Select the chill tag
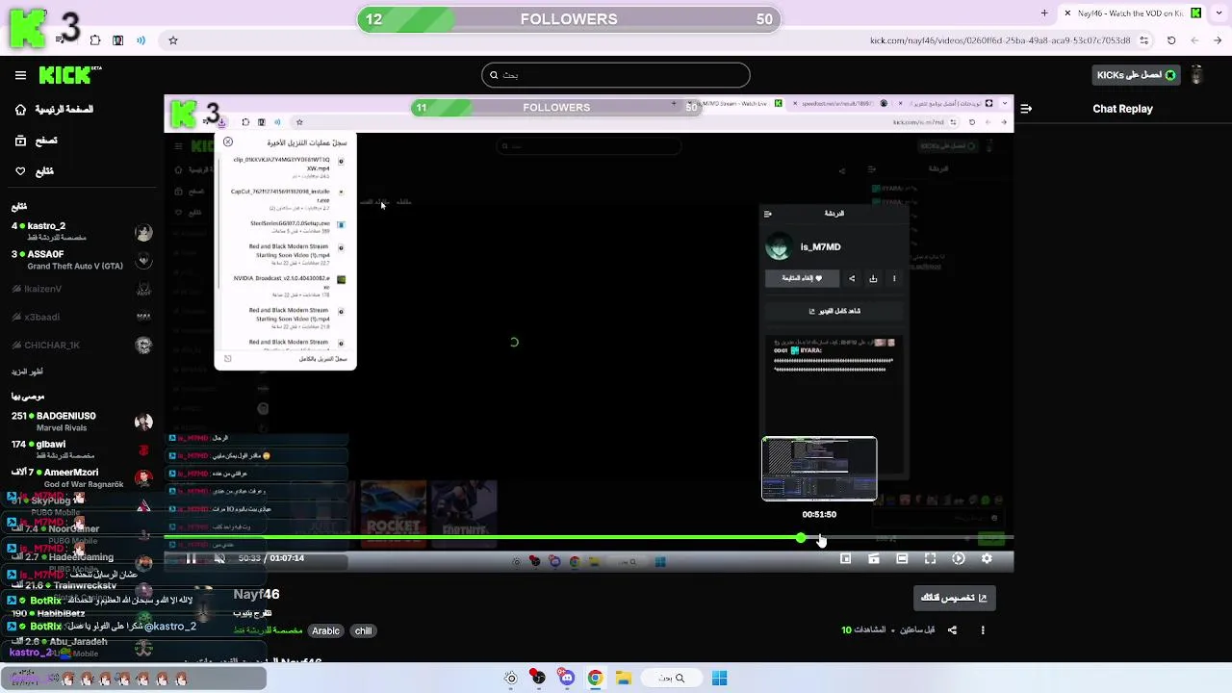Screen dimensions: 1232x693 (x=363, y=631)
